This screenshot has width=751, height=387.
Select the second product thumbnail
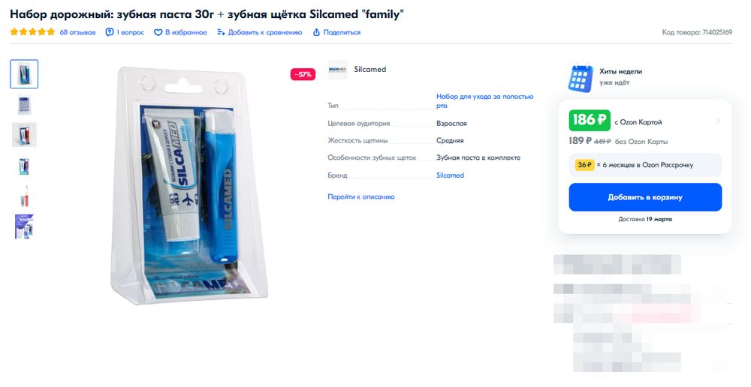(x=24, y=105)
